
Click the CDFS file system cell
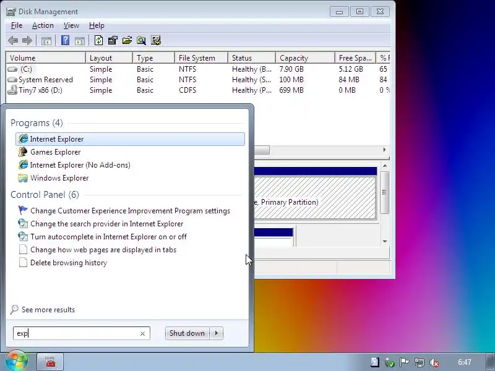[187, 90]
